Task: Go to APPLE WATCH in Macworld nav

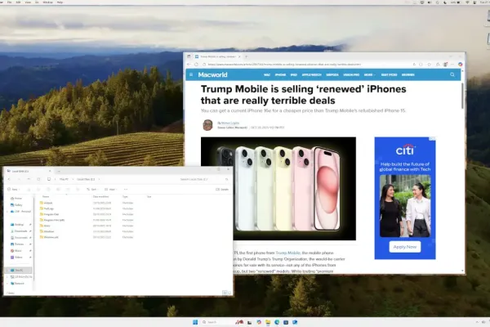Action: pos(312,74)
